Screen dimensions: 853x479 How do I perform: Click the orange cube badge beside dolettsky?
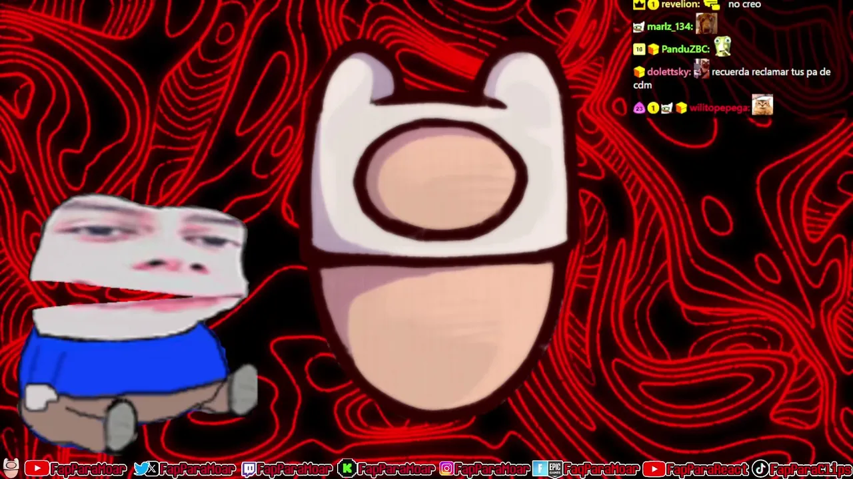tap(638, 72)
